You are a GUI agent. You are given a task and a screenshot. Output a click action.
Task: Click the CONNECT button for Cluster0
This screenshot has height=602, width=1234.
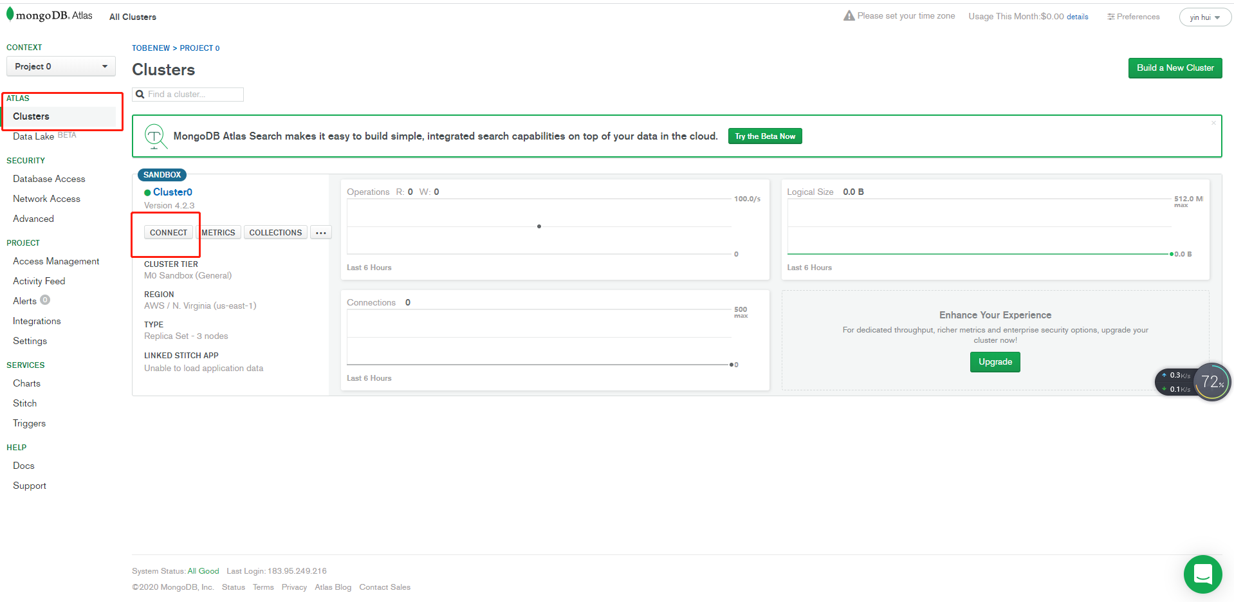click(x=169, y=233)
